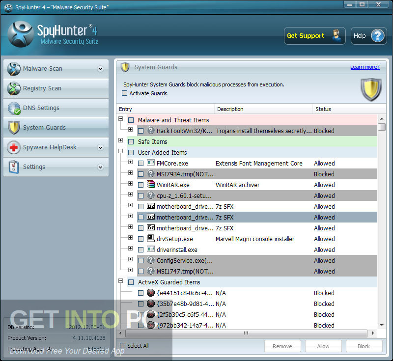393x361 pixels.
Task: Click the SpyHunter title bar app icon
Action: 8,7
